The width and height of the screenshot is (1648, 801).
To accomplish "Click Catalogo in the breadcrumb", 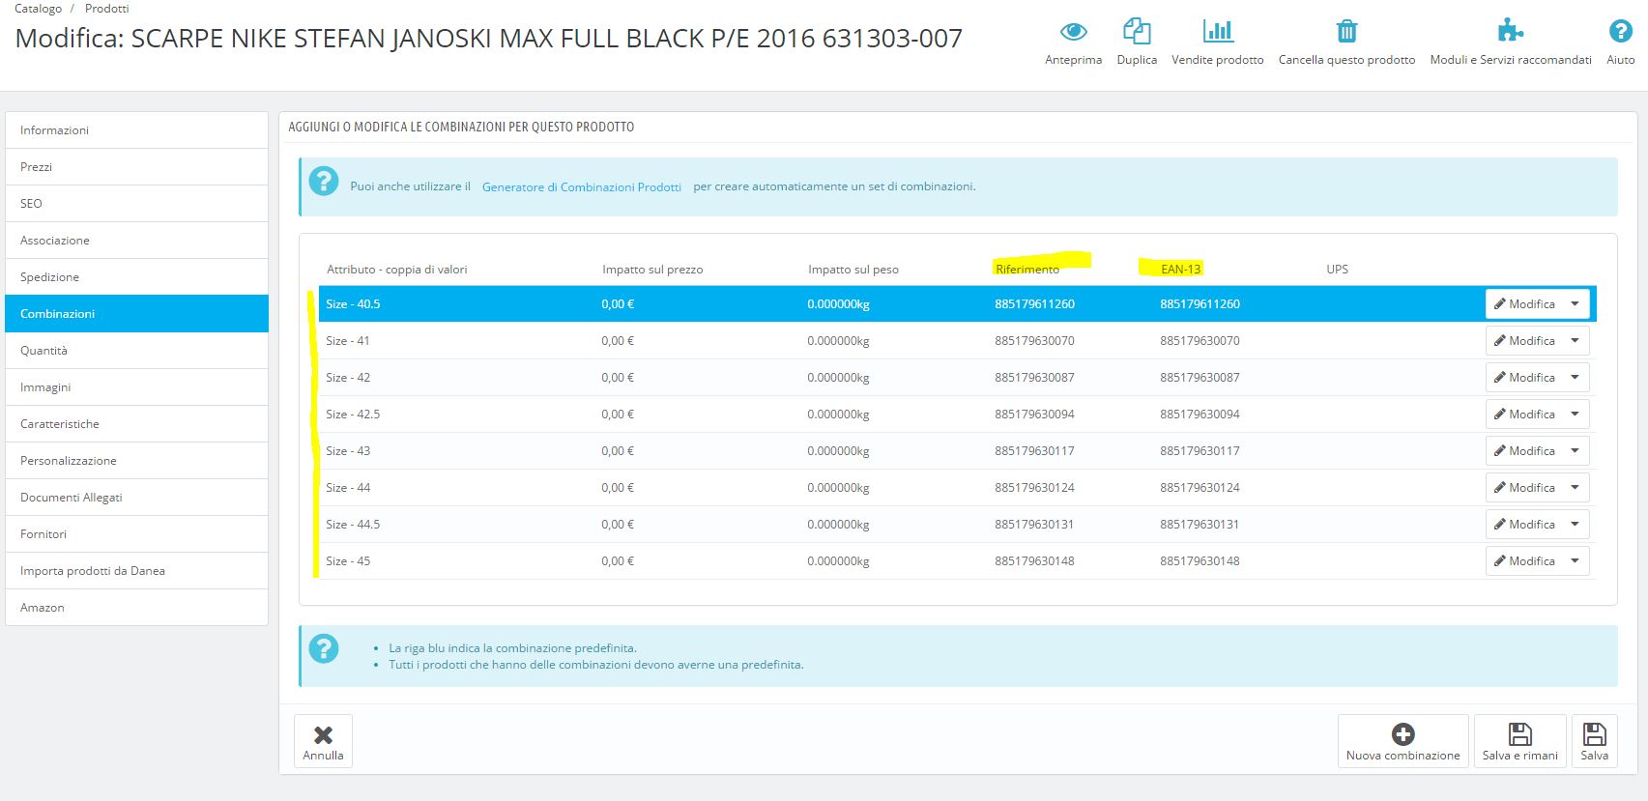I will (39, 9).
